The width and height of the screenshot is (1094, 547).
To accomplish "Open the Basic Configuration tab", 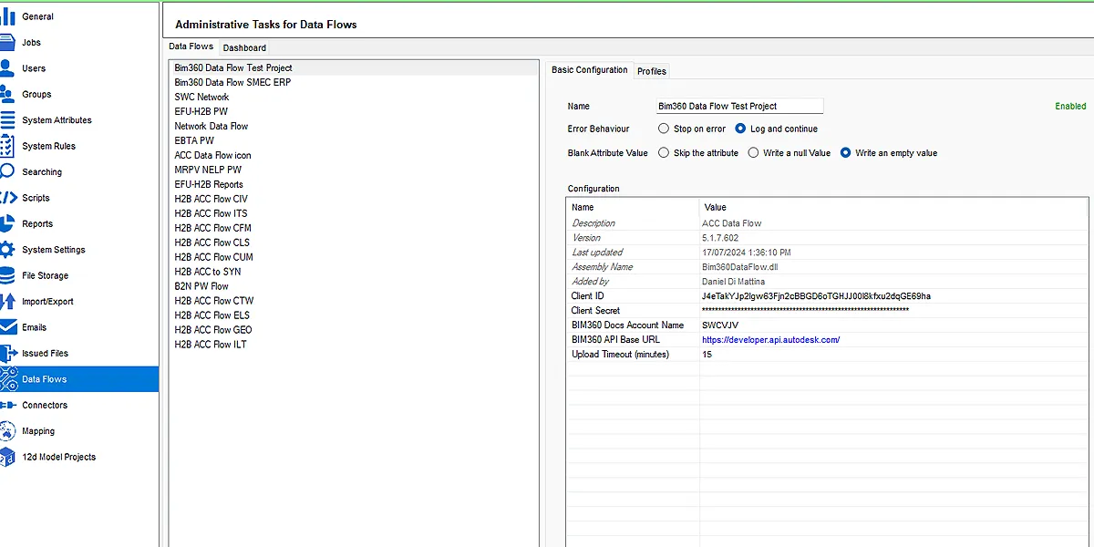I will click(590, 70).
